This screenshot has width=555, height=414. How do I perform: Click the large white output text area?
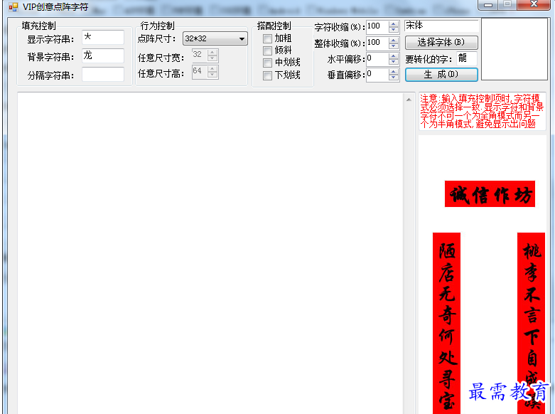click(x=210, y=253)
